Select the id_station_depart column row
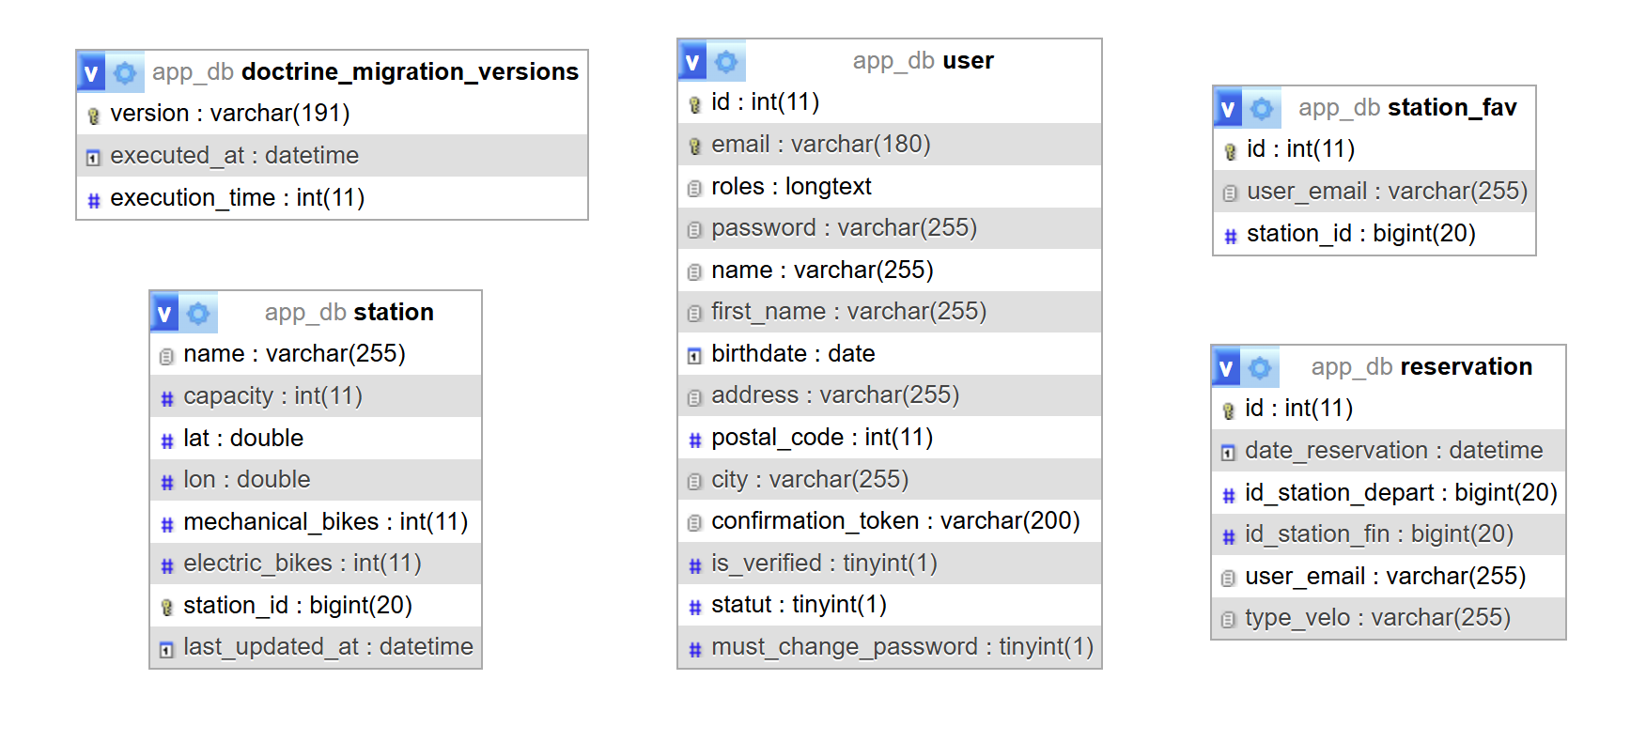Screen dimensions: 1646x742 pyautogui.click(x=1400, y=493)
